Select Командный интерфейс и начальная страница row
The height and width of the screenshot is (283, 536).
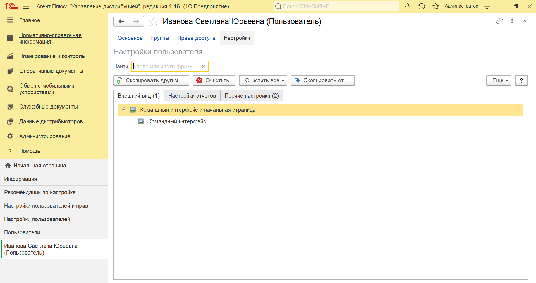click(320, 110)
